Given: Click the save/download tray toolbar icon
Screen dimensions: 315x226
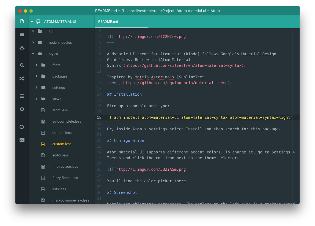Looking at the screenshot, I should [22, 48].
